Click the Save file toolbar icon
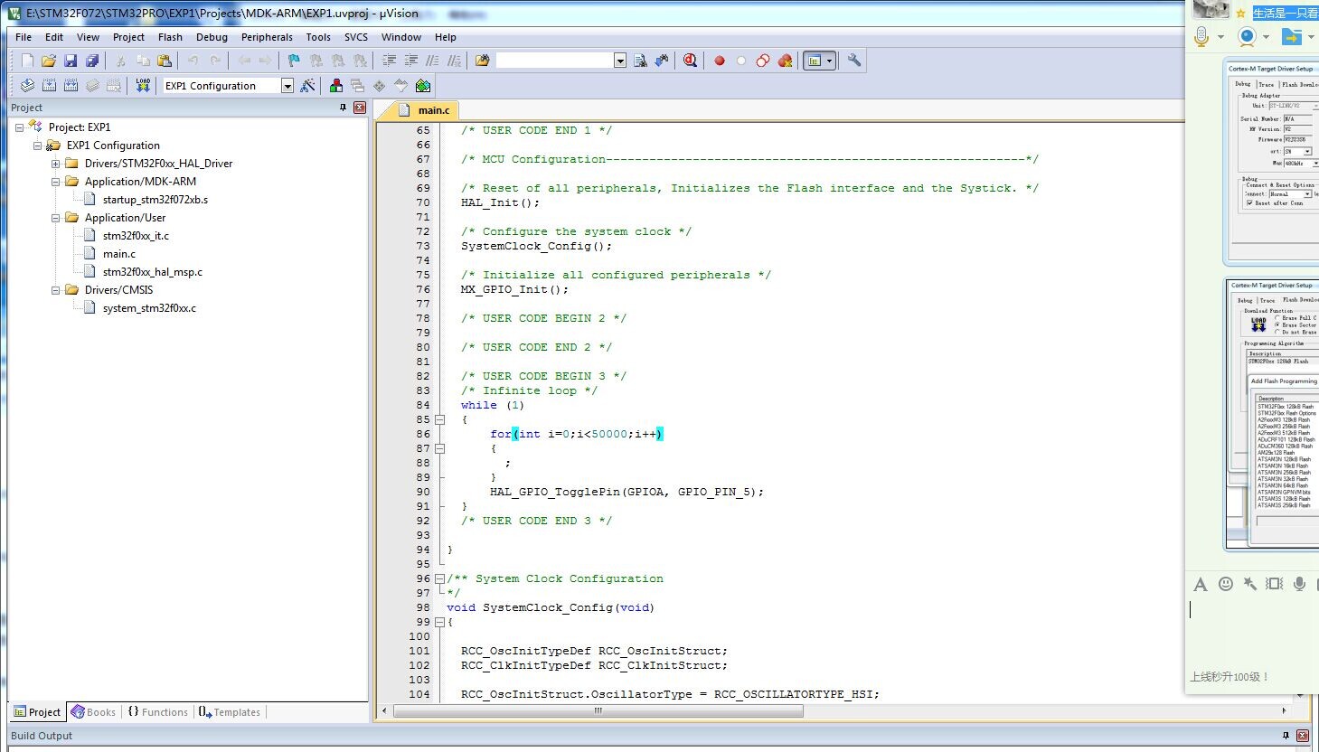This screenshot has height=752, width=1319. (71, 61)
